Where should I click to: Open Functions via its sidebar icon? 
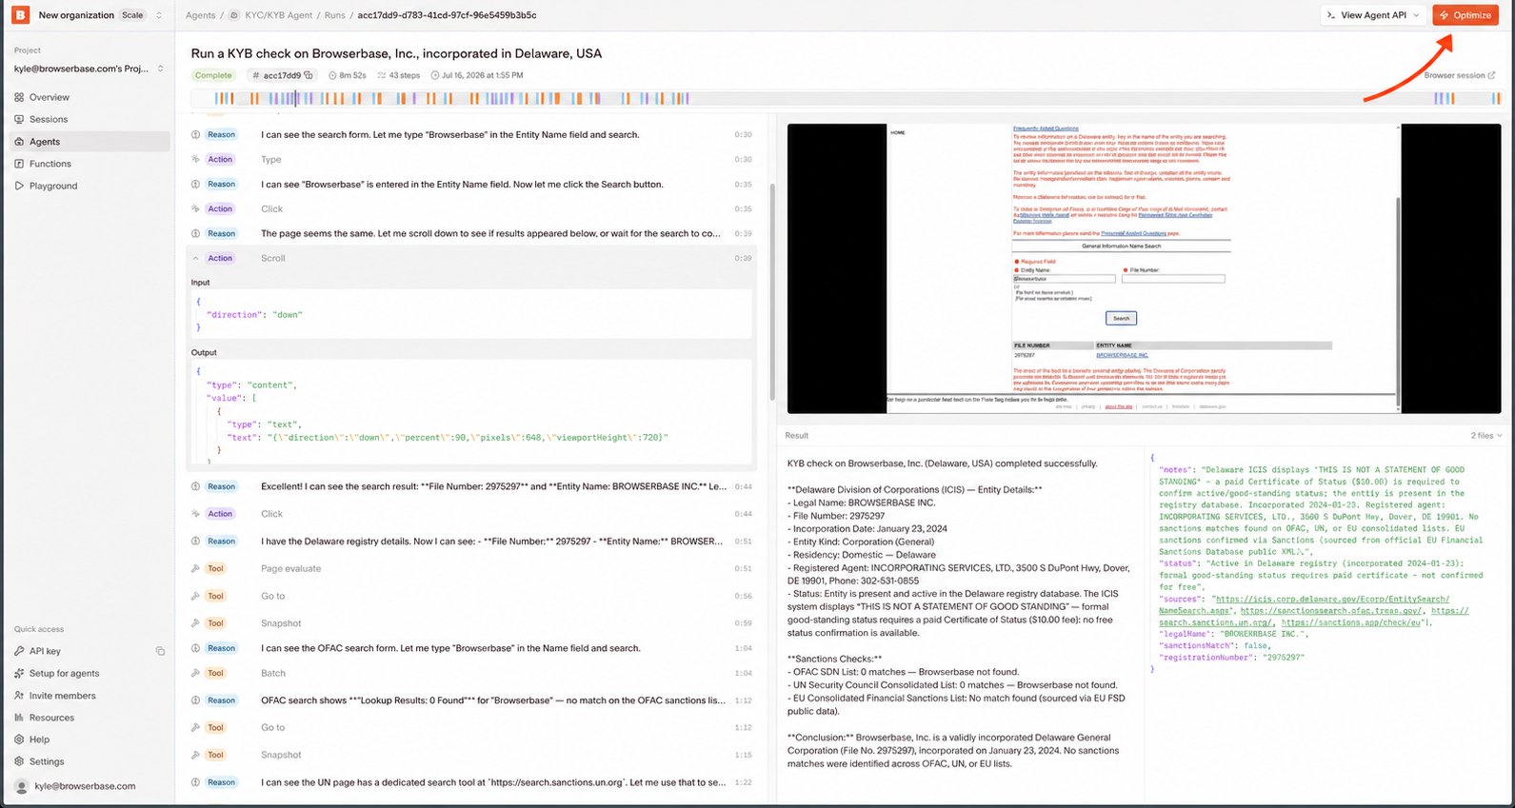pos(19,164)
